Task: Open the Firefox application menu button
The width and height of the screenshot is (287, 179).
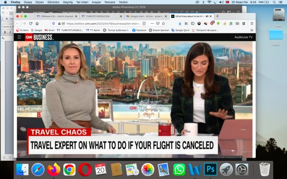Action: [x=251, y=23]
